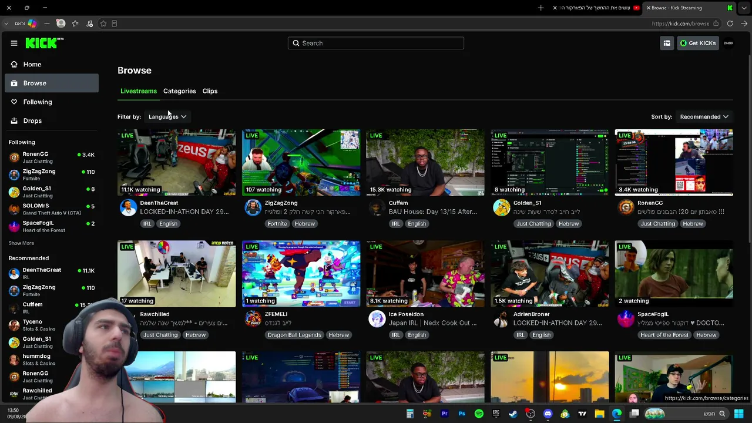
Task: Open Drops in the sidebar
Action: point(52,120)
